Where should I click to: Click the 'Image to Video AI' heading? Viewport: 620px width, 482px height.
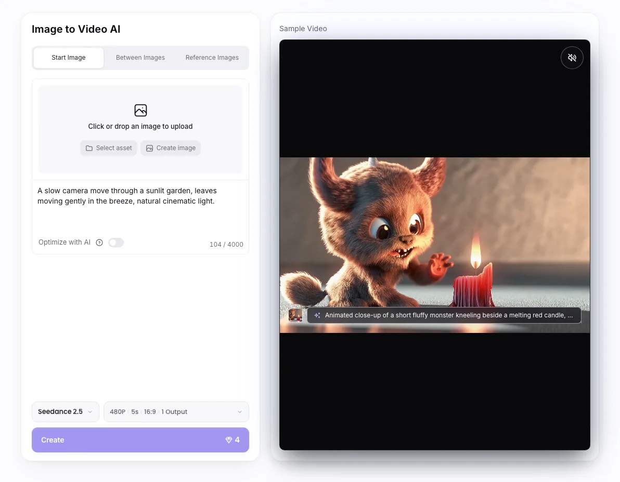click(x=76, y=29)
